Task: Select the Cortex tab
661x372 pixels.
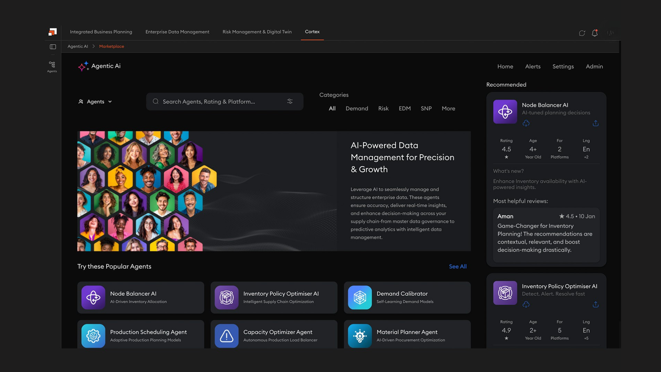Action: tap(312, 32)
